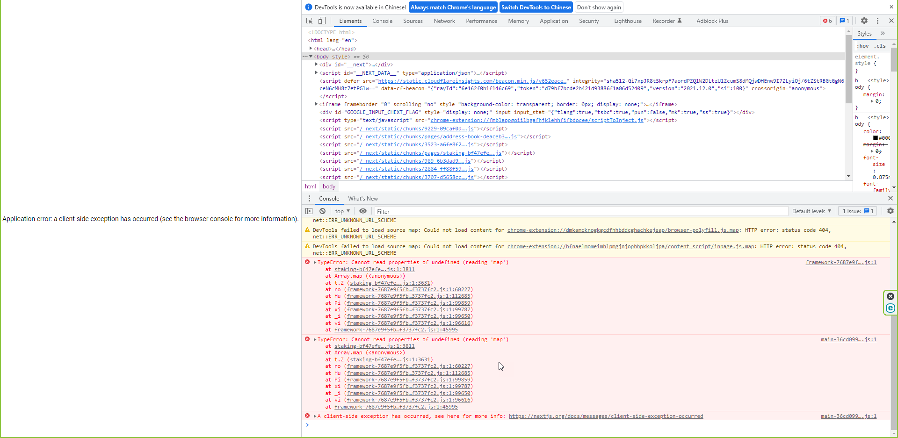Screen dimensions: 898x438
Task: Expand the margin property in Styles
Action: coord(872,101)
